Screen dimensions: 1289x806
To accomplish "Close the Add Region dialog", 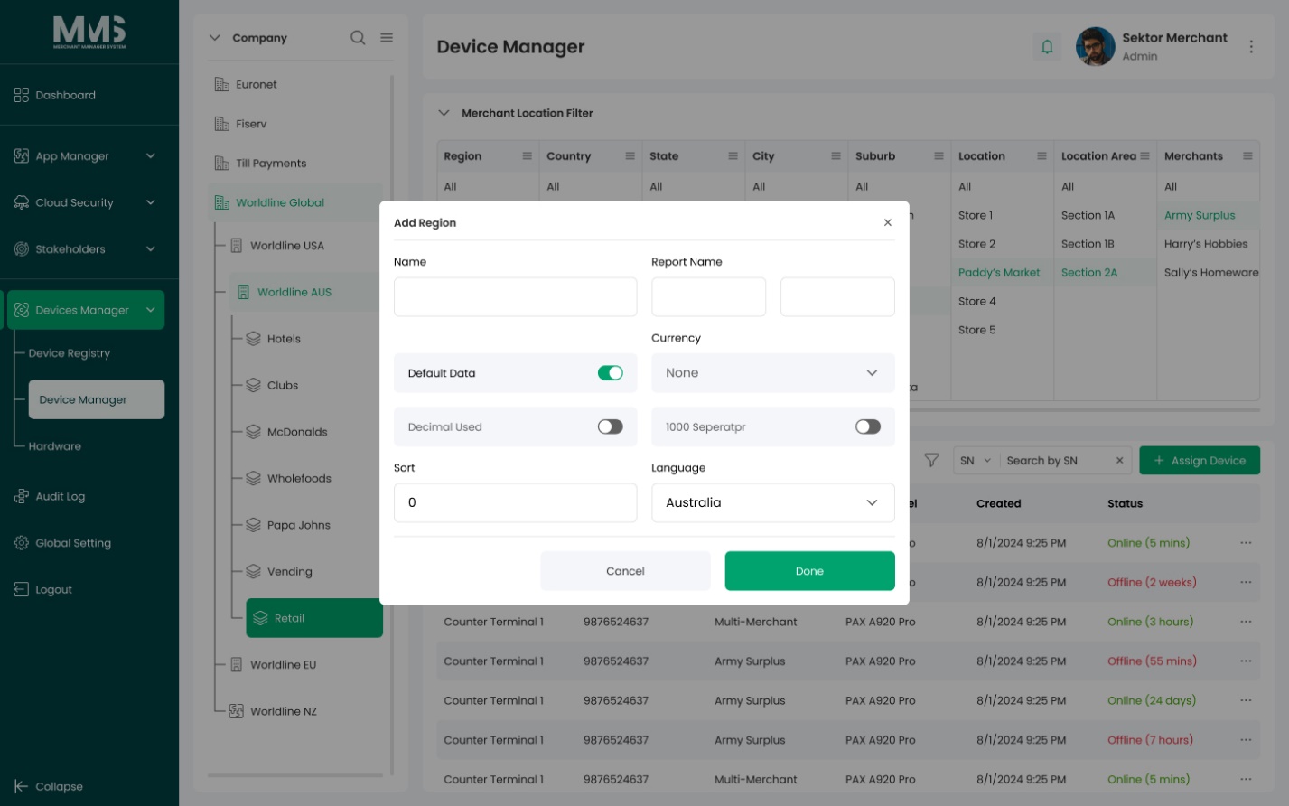I will coord(888,222).
